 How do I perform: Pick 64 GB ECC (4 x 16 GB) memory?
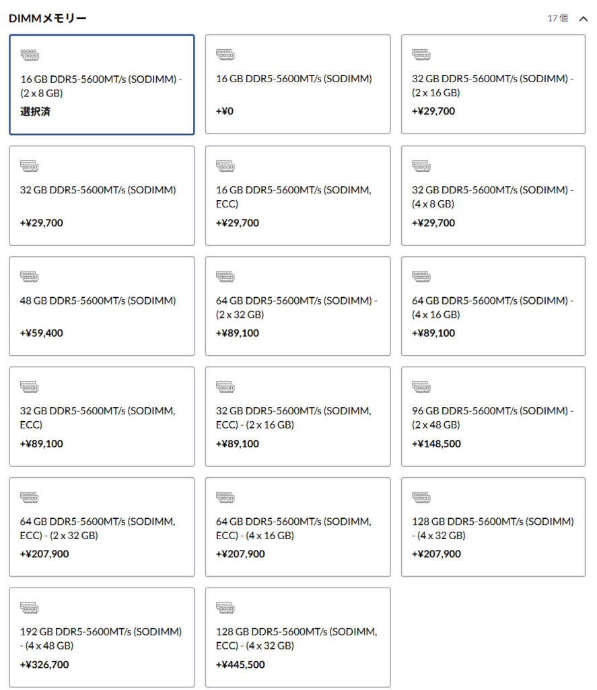coord(297,527)
